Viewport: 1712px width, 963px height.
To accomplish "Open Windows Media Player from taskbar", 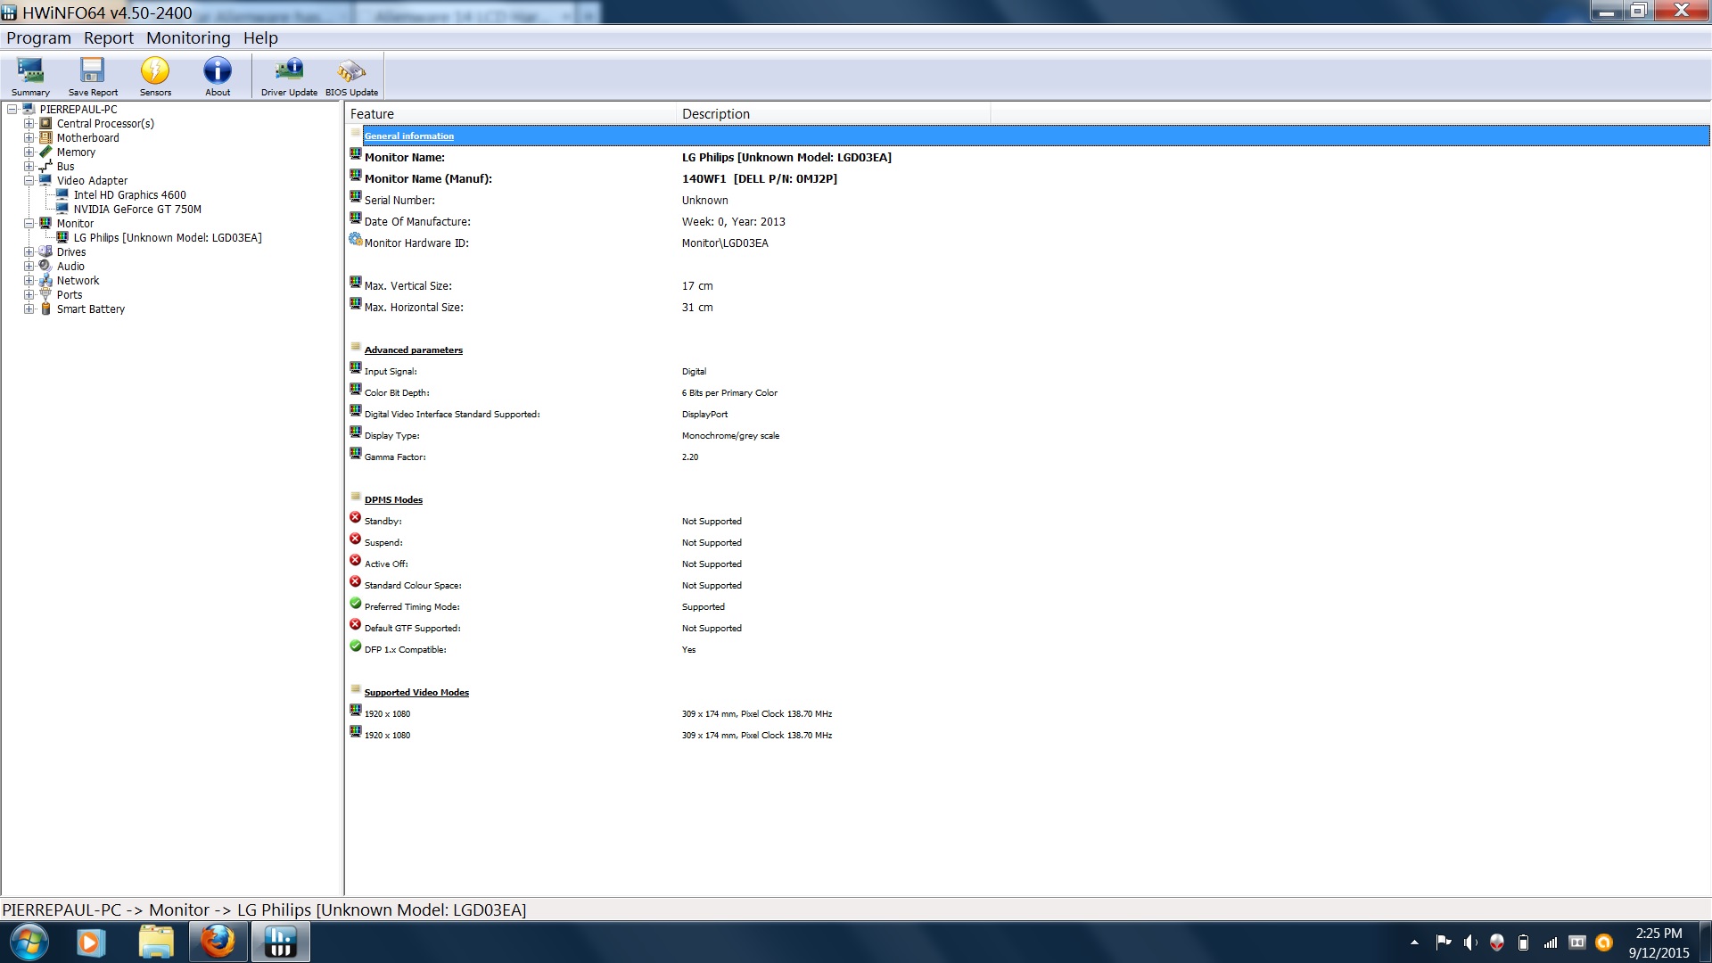I will point(91,942).
